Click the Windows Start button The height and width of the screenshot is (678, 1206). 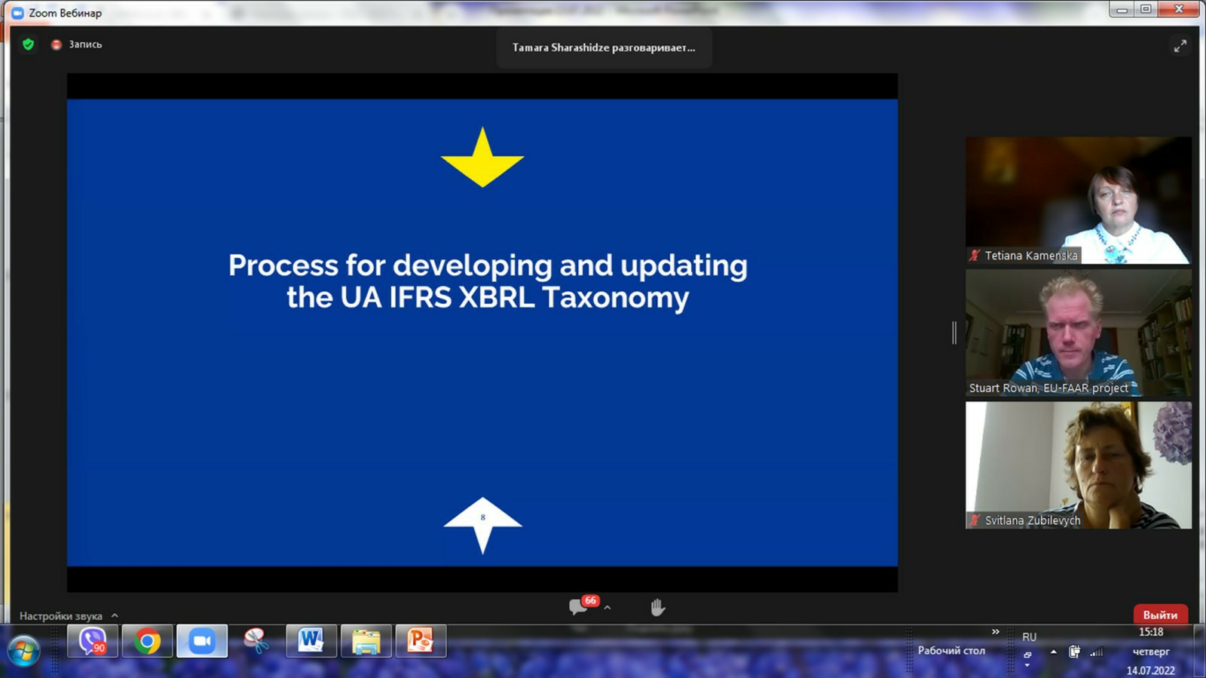[23, 651]
